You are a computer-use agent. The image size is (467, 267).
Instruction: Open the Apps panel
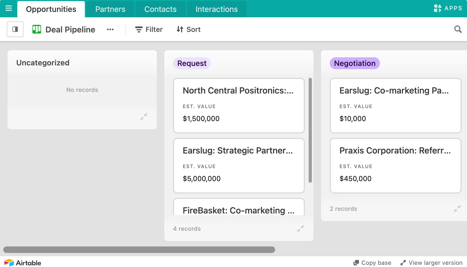click(448, 8)
